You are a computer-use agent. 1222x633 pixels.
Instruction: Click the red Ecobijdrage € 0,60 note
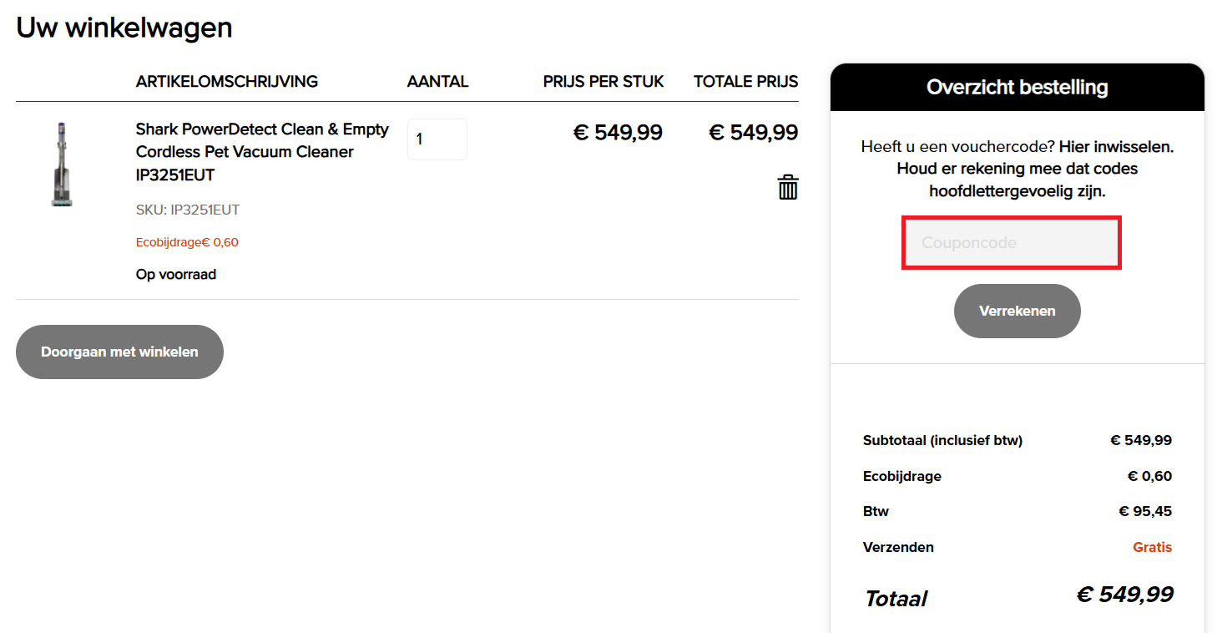[x=187, y=242]
